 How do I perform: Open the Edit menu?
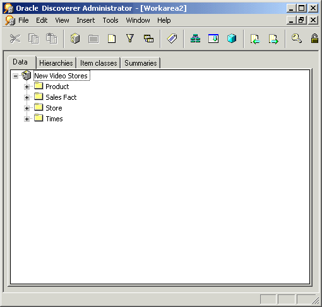42,20
